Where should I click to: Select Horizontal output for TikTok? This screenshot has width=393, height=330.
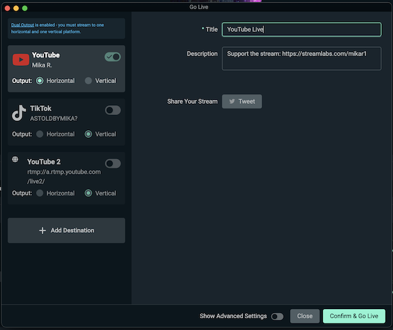pos(39,134)
